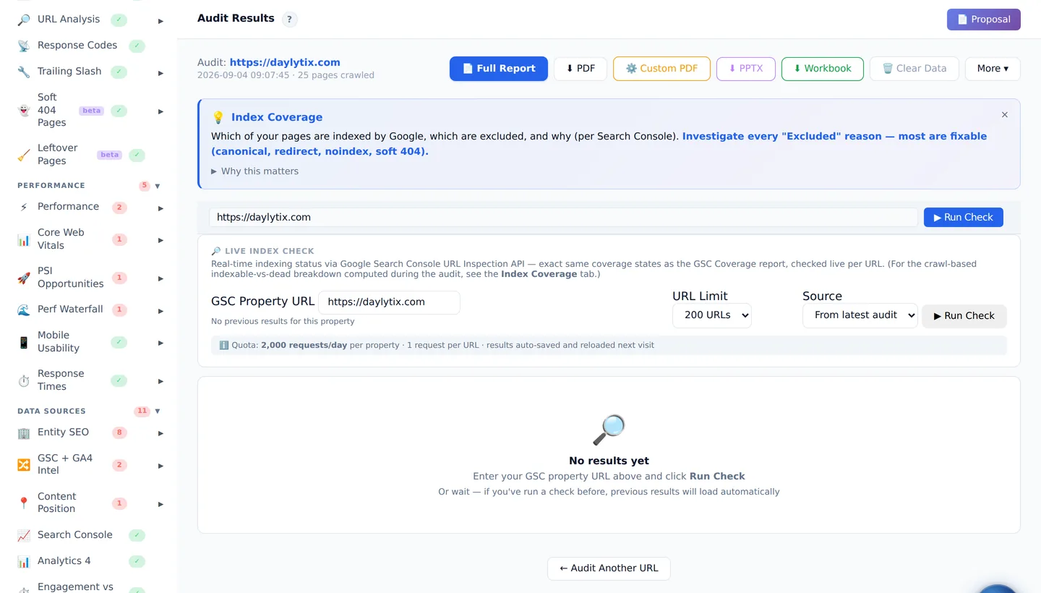
Task: Export as PPTX
Action: tap(746, 69)
